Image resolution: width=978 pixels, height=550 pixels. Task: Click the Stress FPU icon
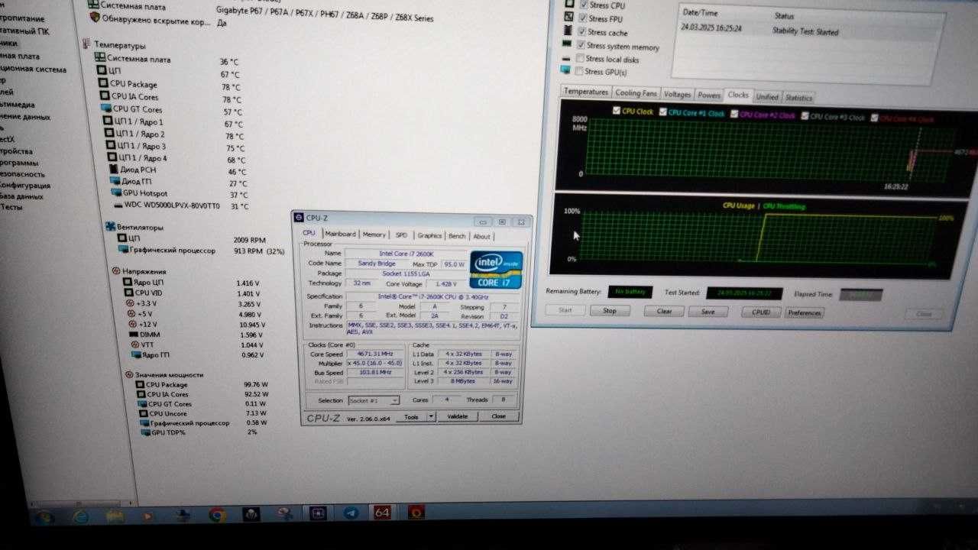569,16
